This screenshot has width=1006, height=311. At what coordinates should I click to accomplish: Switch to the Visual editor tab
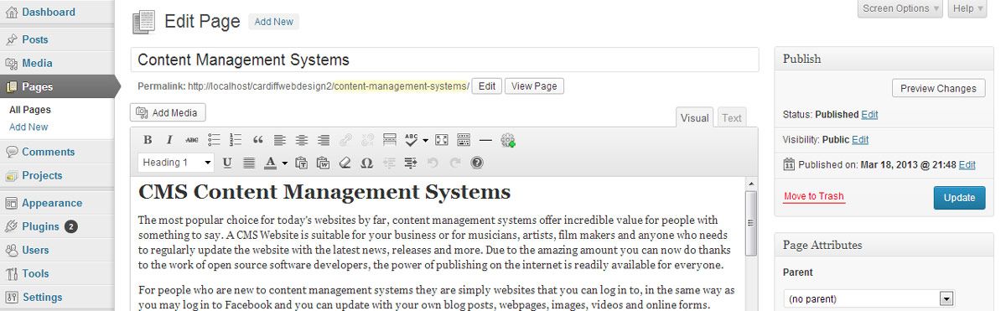(x=694, y=118)
